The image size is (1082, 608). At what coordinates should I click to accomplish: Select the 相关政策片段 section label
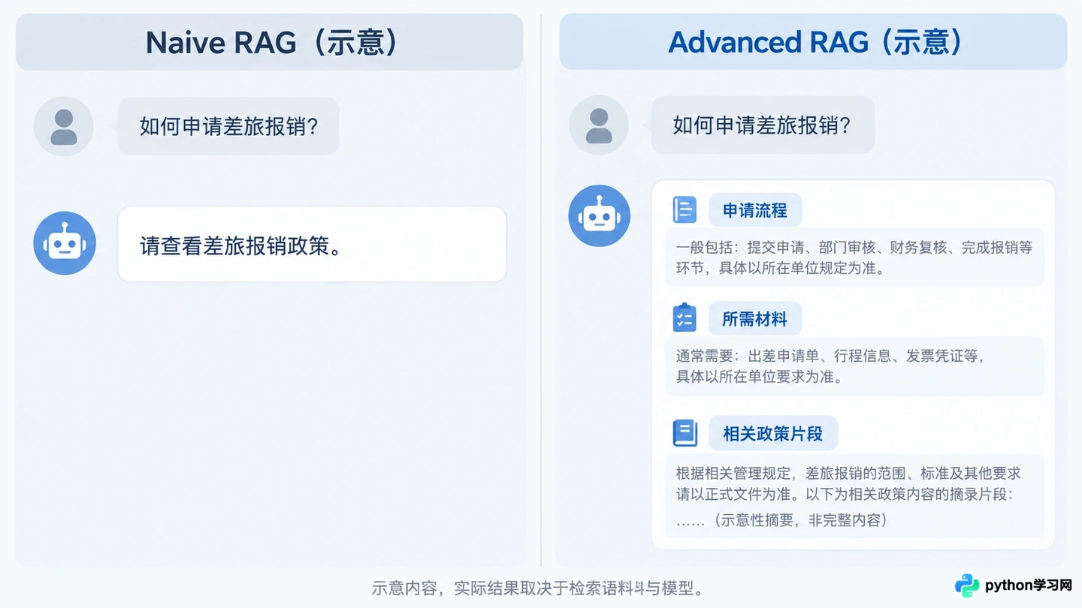[x=773, y=434]
